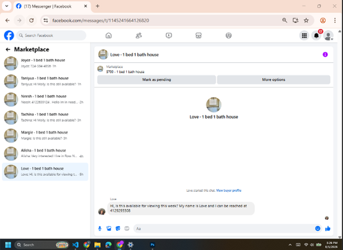Go back with the Marketplace back arrow
343x250 pixels.
8,49
